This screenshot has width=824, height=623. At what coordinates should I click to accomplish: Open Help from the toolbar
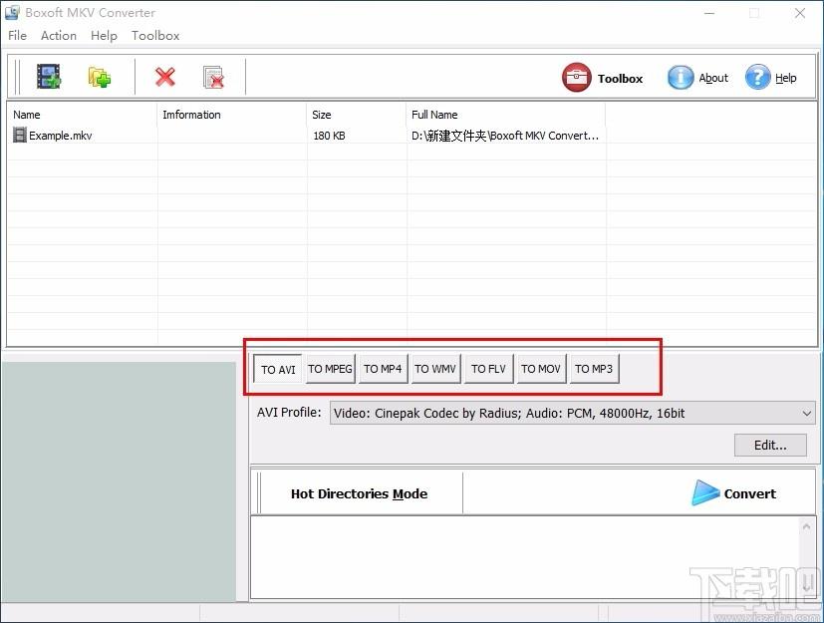[x=771, y=78]
